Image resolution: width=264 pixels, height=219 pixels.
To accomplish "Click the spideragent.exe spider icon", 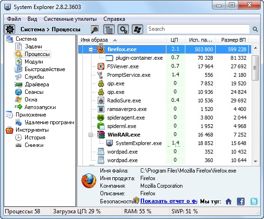I will coord(101,118).
